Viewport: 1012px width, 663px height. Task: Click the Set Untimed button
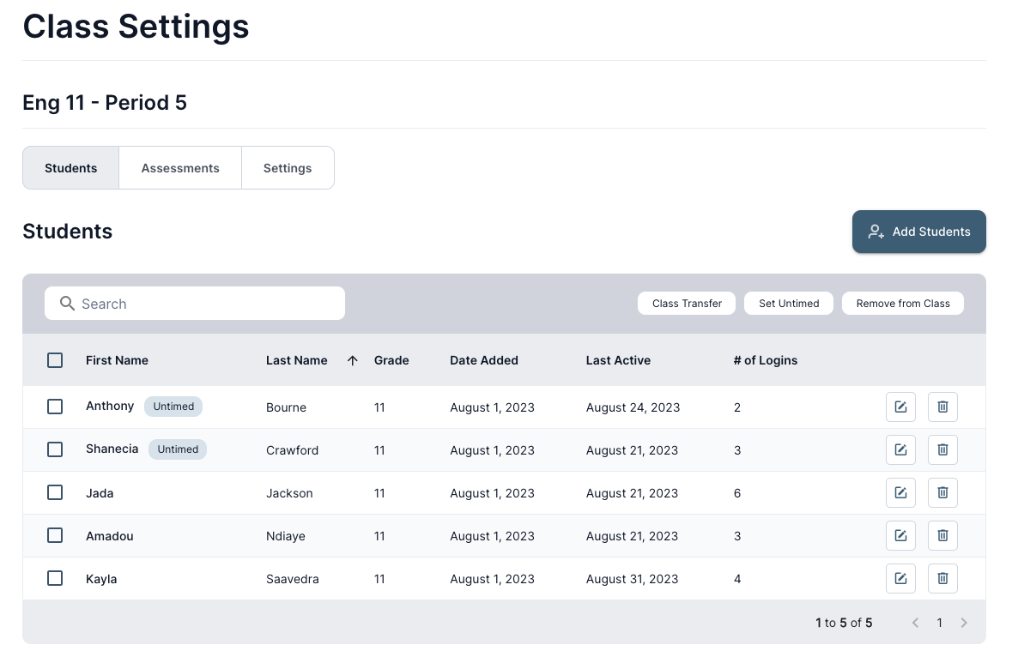click(789, 304)
